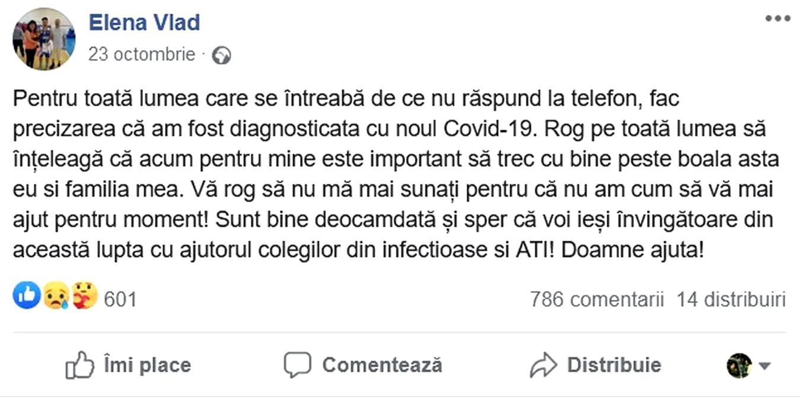The height and width of the screenshot is (415, 800).
Task: Click the sad crying reaction emoji
Action: pos(56,296)
